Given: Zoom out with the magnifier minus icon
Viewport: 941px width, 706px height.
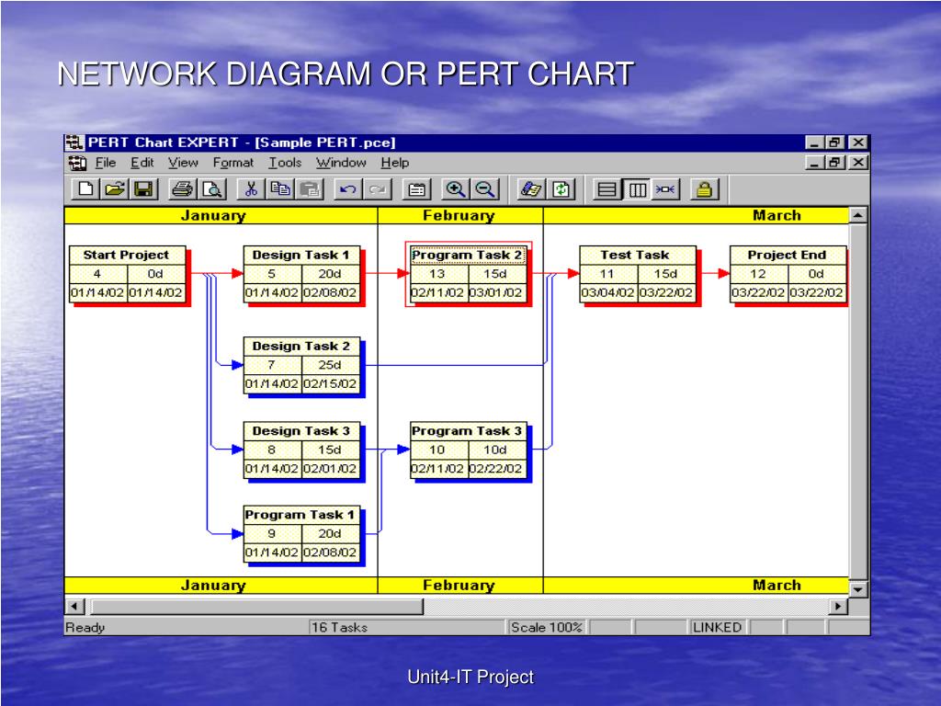Looking at the screenshot, I should click(x=485, y=189).
